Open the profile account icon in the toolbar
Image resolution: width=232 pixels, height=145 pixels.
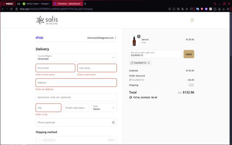[219, 9]
